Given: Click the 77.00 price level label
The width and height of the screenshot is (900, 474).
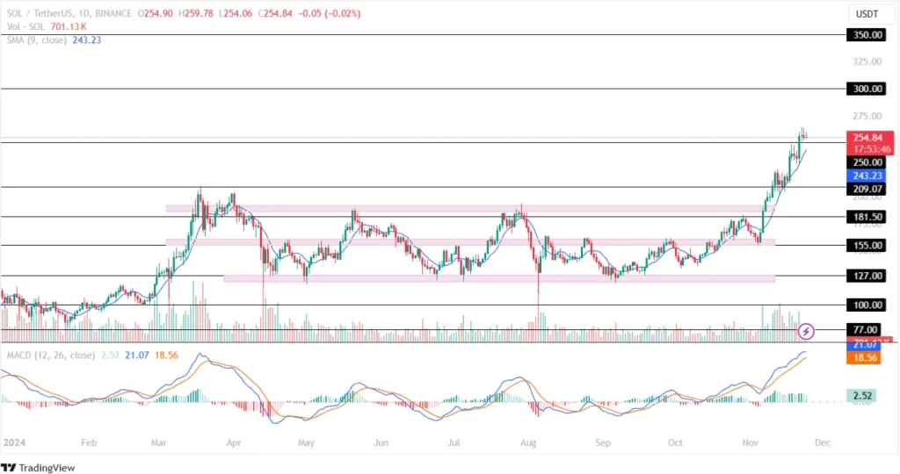Looking at the screenshot, I should pyautogui.click(x=865, y=329).
